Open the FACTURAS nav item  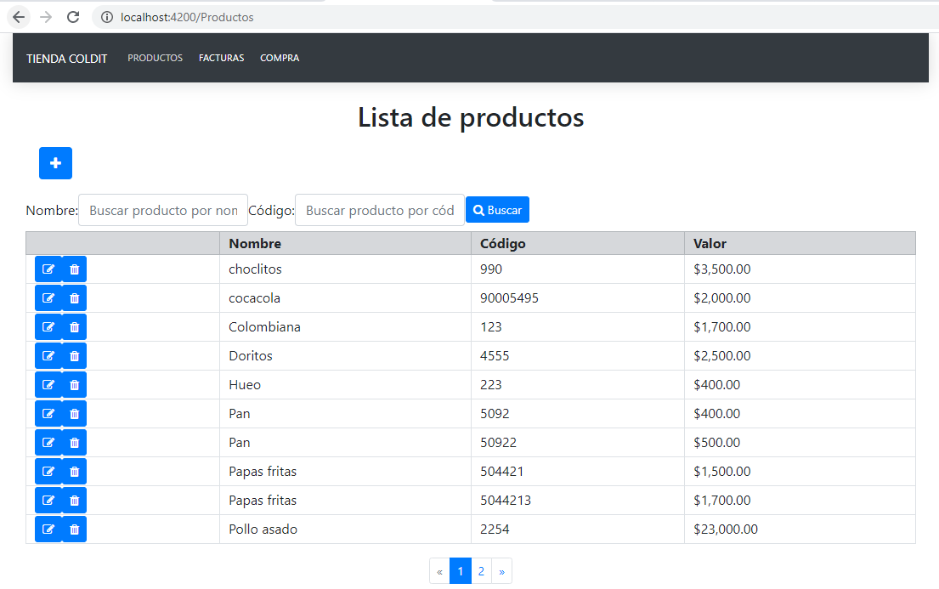click(222, 58)
